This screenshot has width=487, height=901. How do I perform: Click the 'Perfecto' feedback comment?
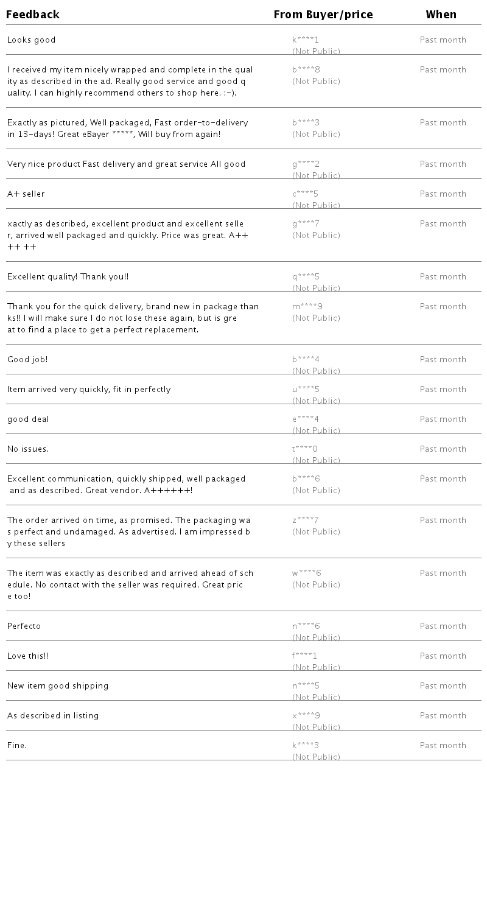tap(24, 626)
